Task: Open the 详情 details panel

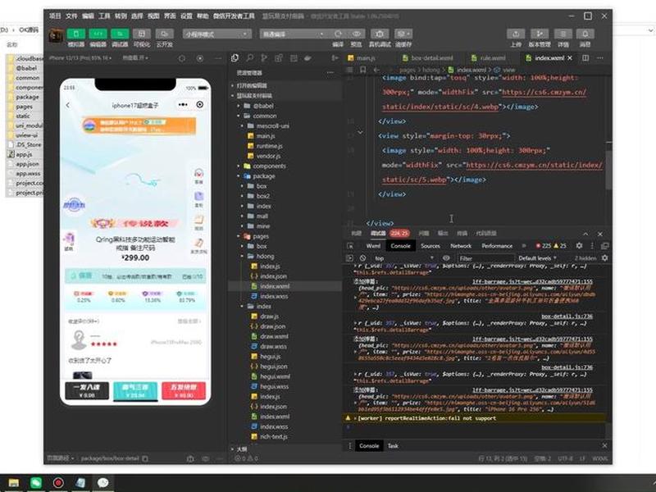Action: (563, 34)
